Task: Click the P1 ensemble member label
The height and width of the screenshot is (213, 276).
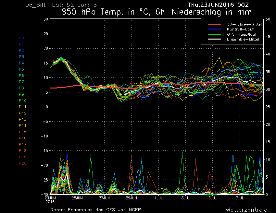Action: point(21,44)
